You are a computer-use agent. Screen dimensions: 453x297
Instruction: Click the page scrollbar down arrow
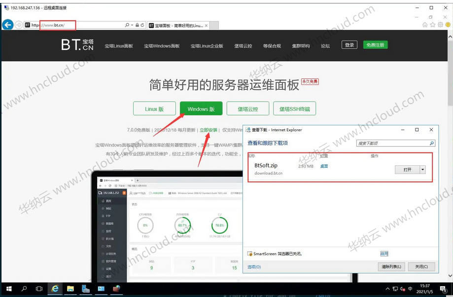(450, 276)
